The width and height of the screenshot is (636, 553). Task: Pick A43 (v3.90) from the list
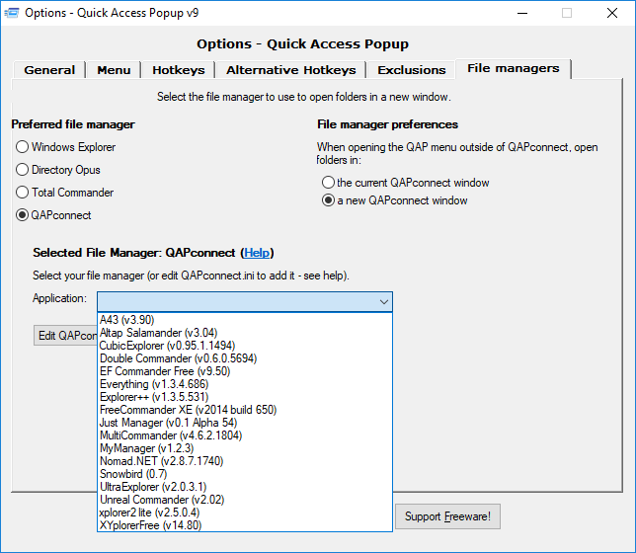pos(245,320)
